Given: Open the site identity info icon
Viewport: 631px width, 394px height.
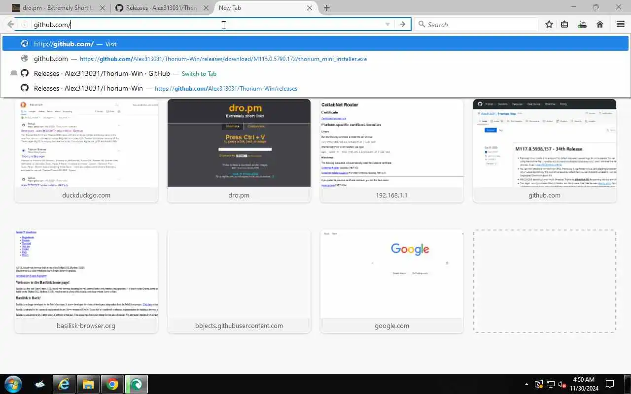Looking at the screenshot, I should point(25,25).
